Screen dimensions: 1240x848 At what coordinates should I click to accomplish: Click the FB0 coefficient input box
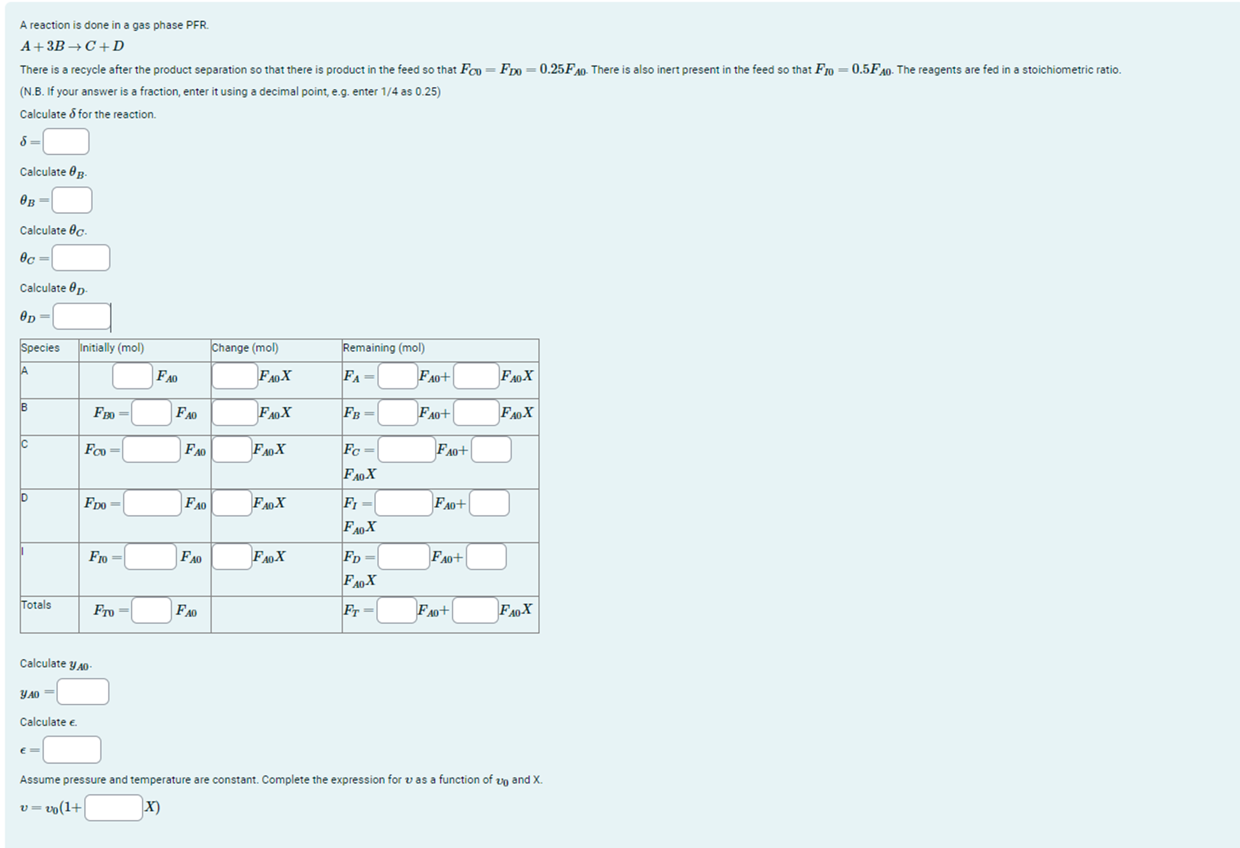pyautogui.click(x=151, y=413)
